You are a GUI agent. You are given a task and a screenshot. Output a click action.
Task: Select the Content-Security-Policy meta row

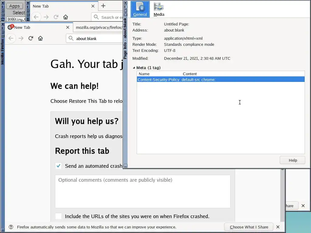pyautogui.click(x=220, y=79)
